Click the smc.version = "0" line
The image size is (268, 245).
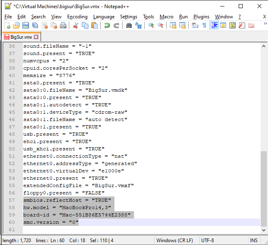click(x=51, y=222)
